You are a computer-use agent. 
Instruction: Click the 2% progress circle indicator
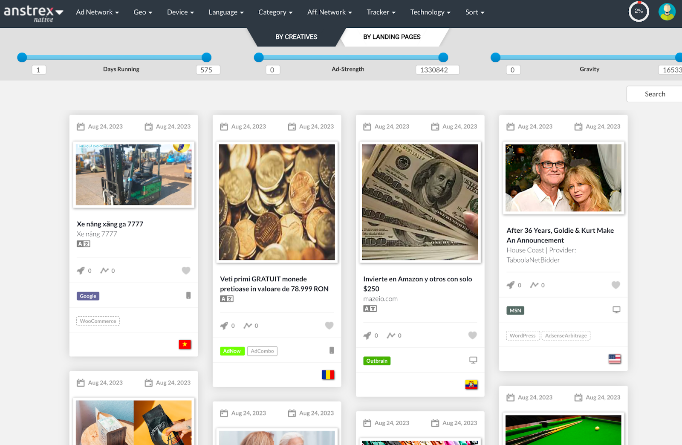tap(639, 12)
